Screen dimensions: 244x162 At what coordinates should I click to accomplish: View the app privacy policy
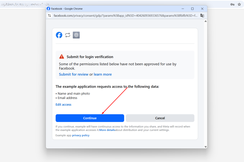click(81, 135)
